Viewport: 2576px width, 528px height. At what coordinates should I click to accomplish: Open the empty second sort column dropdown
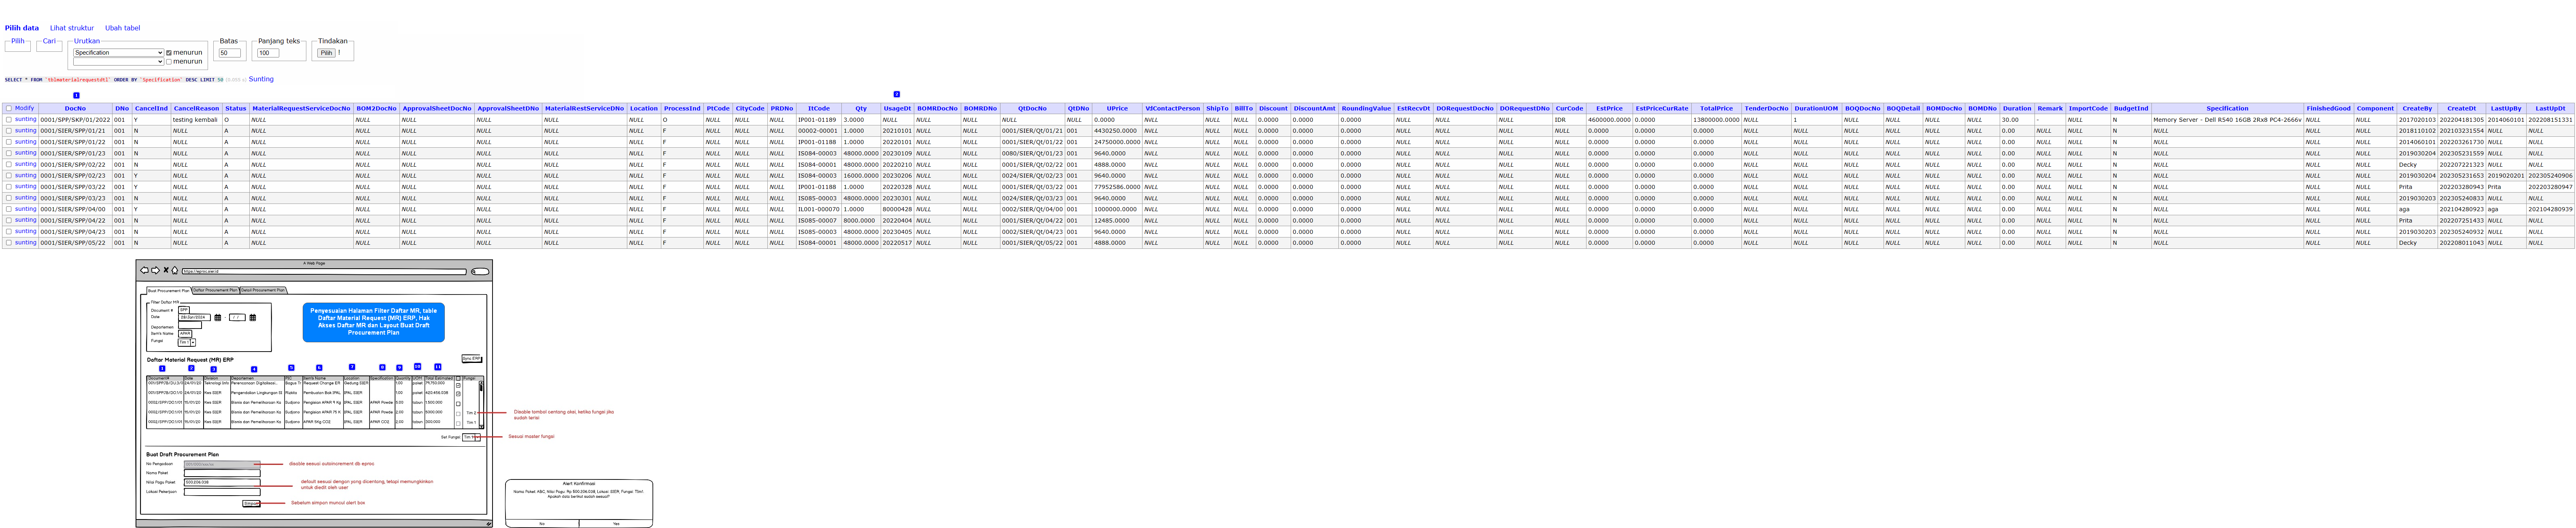tap(118, 62)
